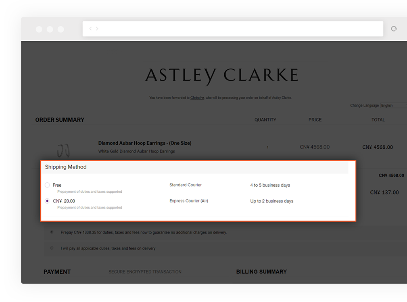Choose pay duties on delivery radio option
407x302 pixels.
52,248
